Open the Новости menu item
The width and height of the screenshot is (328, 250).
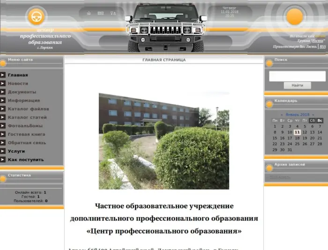(18, 83)
